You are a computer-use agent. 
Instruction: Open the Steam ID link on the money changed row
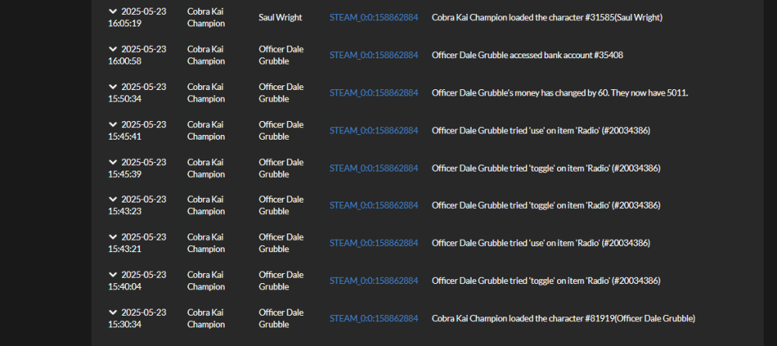tap(374, 93)
